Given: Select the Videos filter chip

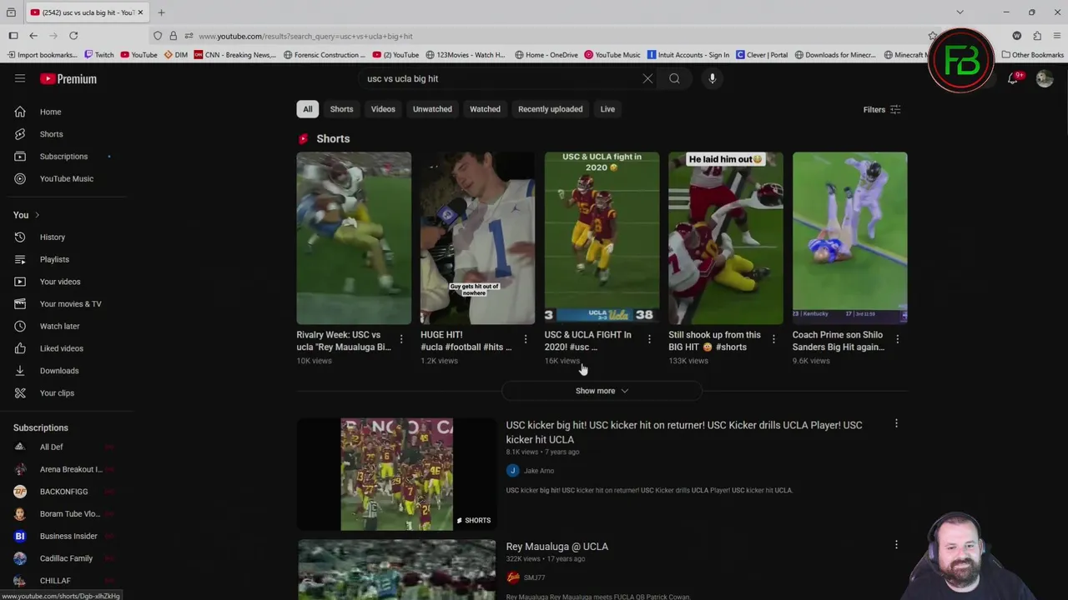Looking at the screenshot, I should click(x=383, y=109).
